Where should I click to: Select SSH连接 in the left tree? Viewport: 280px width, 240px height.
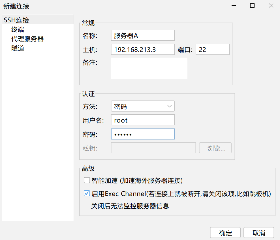16,20
